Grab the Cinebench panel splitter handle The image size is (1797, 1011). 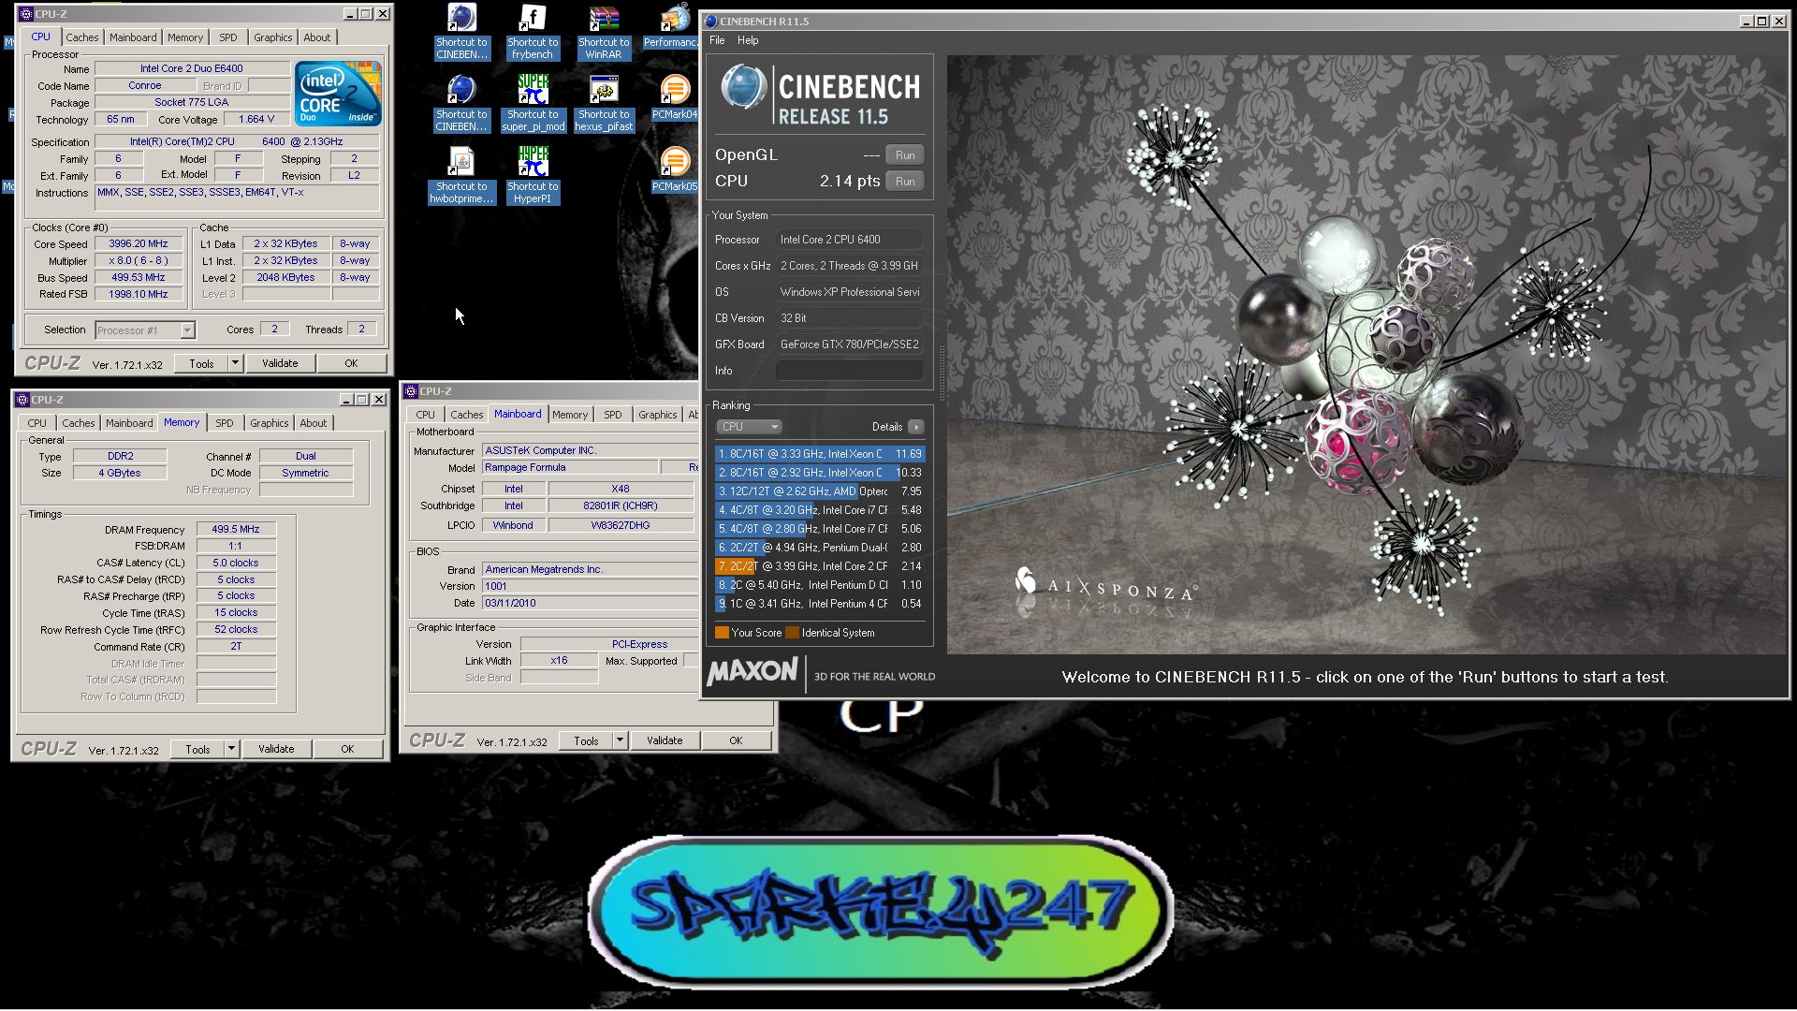942,373
